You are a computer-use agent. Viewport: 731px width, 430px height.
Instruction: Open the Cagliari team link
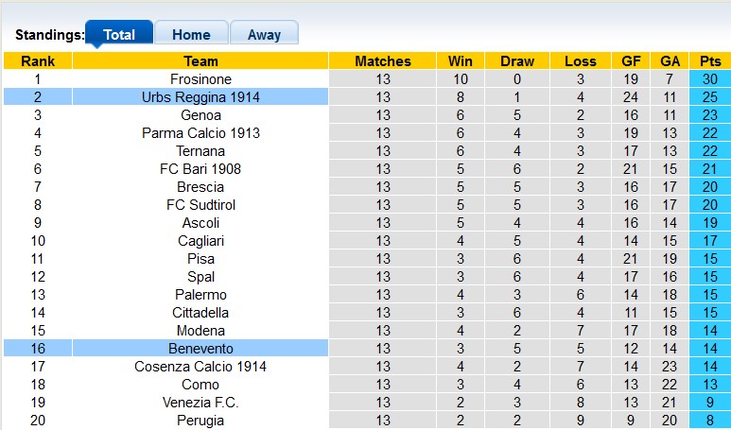pyautogui.click(x=200, y=241)
